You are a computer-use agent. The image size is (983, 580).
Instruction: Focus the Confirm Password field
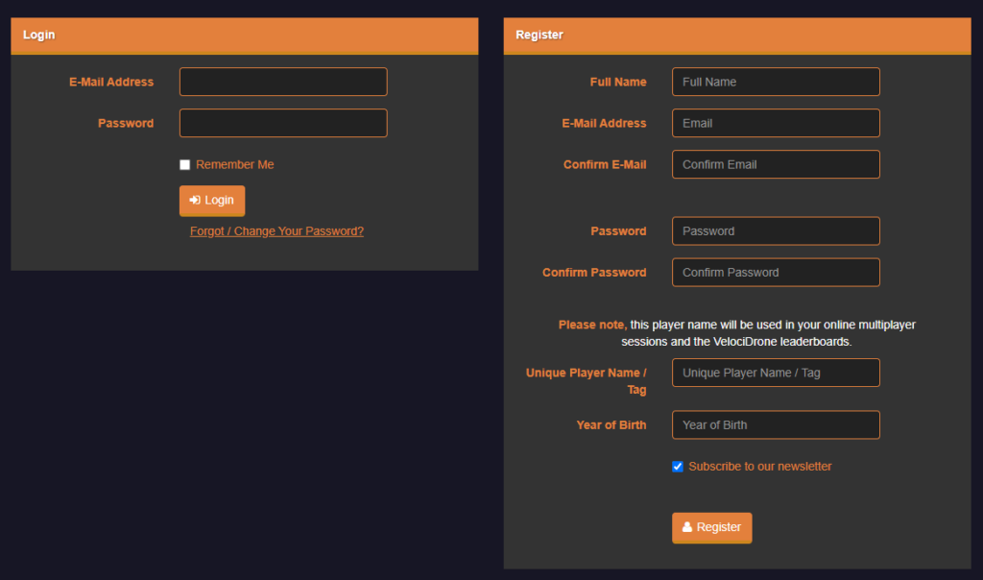pos(776,272)
